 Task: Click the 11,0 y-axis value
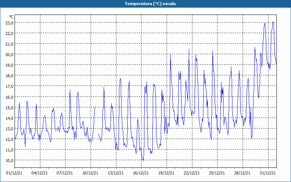click(9, 150)
